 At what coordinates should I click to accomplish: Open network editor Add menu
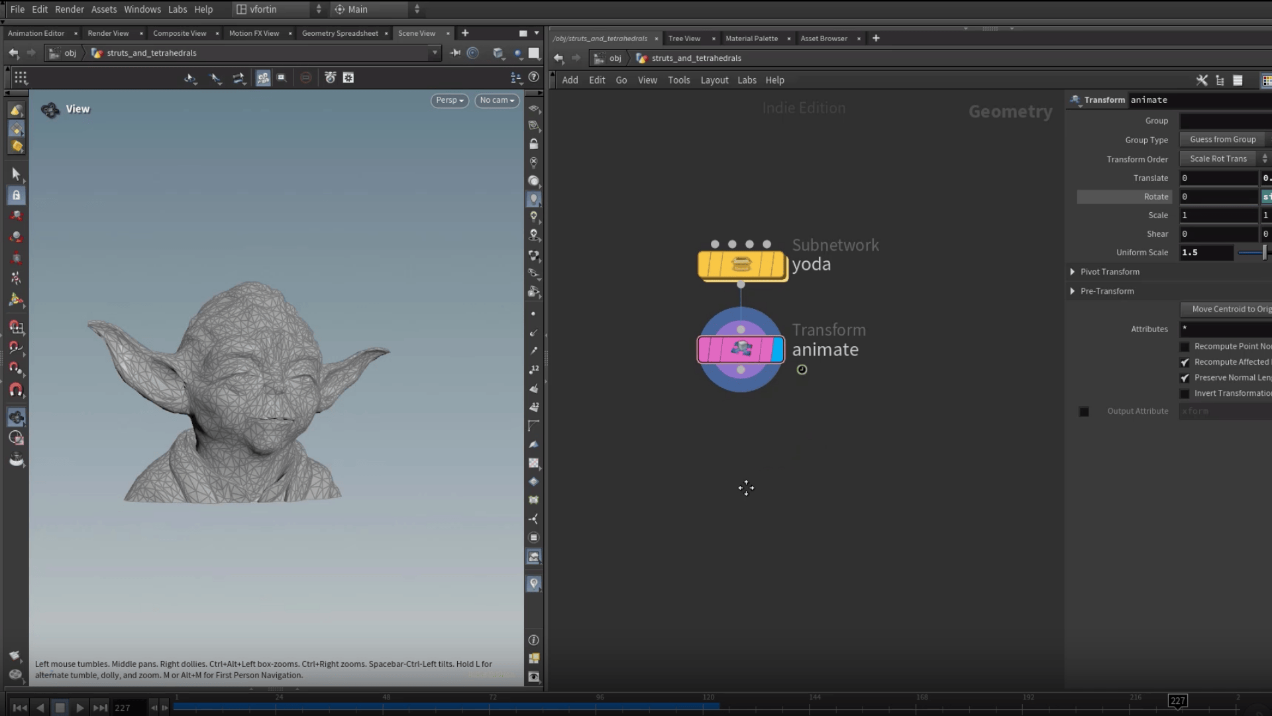point(570,80)
